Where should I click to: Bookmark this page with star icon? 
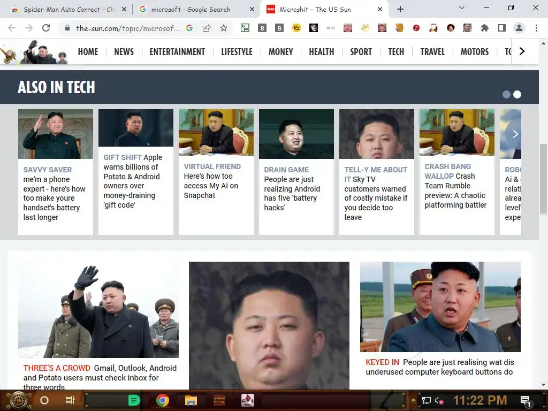click(x=224, y=28)
